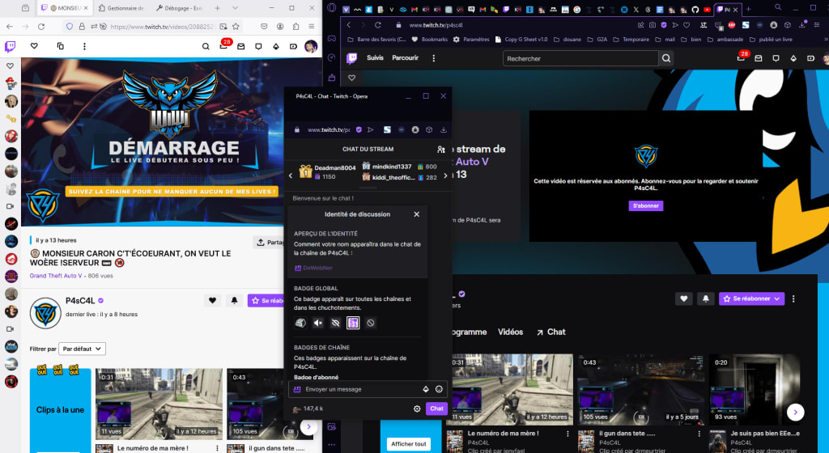This screenshot has height=453, width=829.
Task: Toggle follow heart button in Opera channel
Action: 683,298
